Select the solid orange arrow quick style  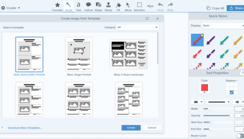pyautogui.click(x=238, y=40)
